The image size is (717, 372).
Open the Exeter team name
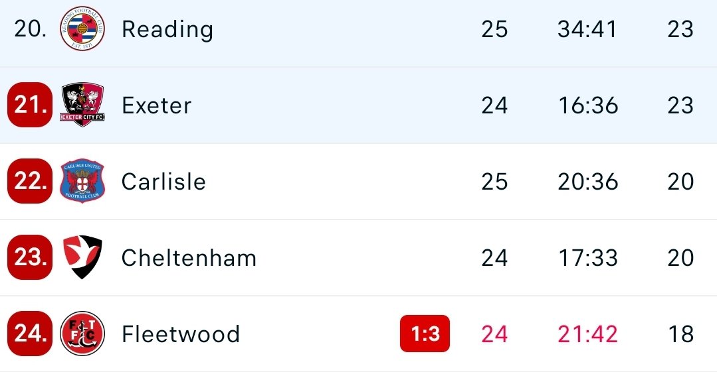[156, 105]
